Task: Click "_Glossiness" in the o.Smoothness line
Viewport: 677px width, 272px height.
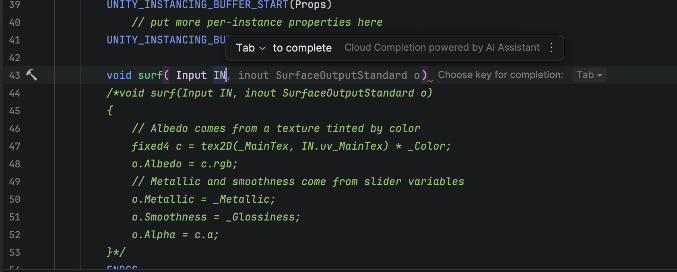Action: 262,217
